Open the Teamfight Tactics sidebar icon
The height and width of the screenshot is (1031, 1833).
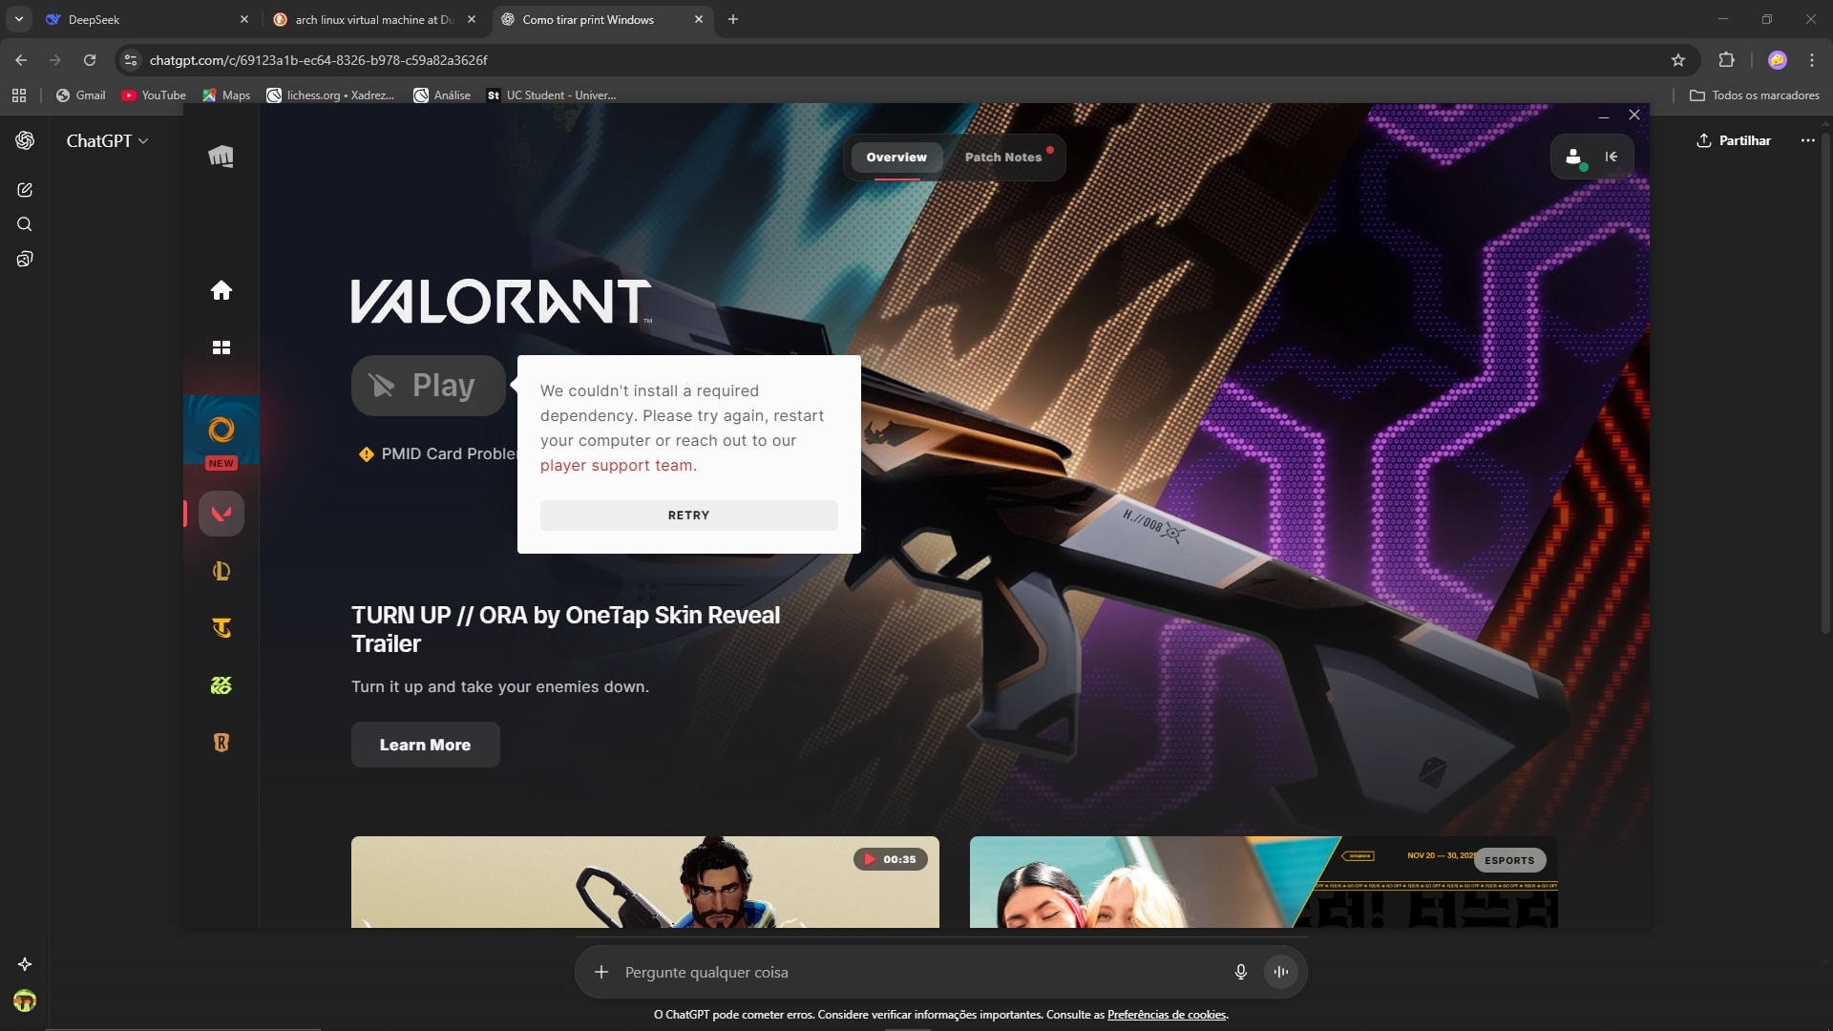221,628
